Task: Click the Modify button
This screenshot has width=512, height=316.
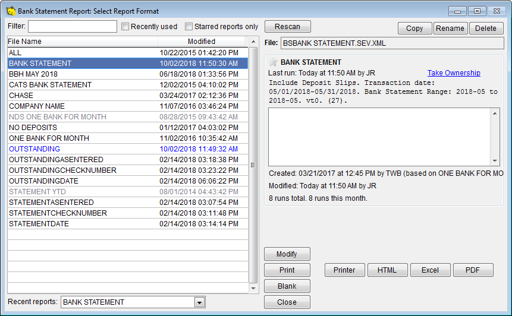Action: (287, 254)
